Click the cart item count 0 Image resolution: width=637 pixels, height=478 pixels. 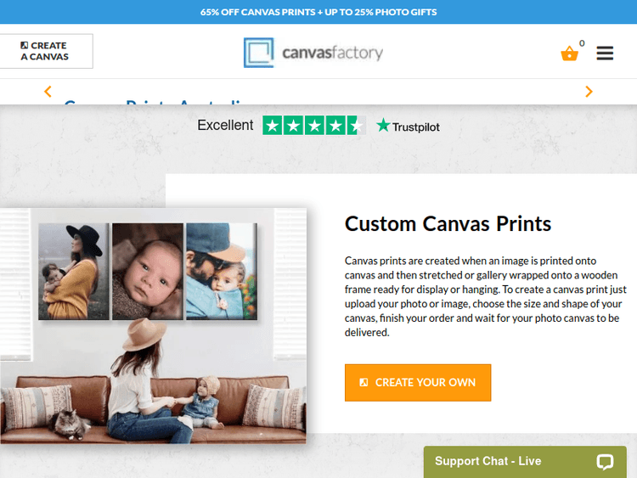tap(582, 43)
